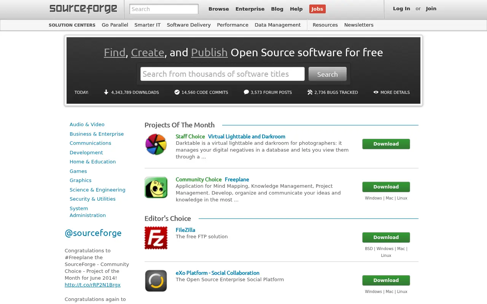487x304 pixels.
Task: Download Virtual Lighttable and Darkroom
Action: click(x=386, y=144)
